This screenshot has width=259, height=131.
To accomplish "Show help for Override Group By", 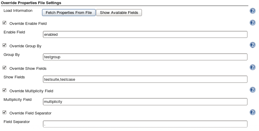I will click(252, 45).
